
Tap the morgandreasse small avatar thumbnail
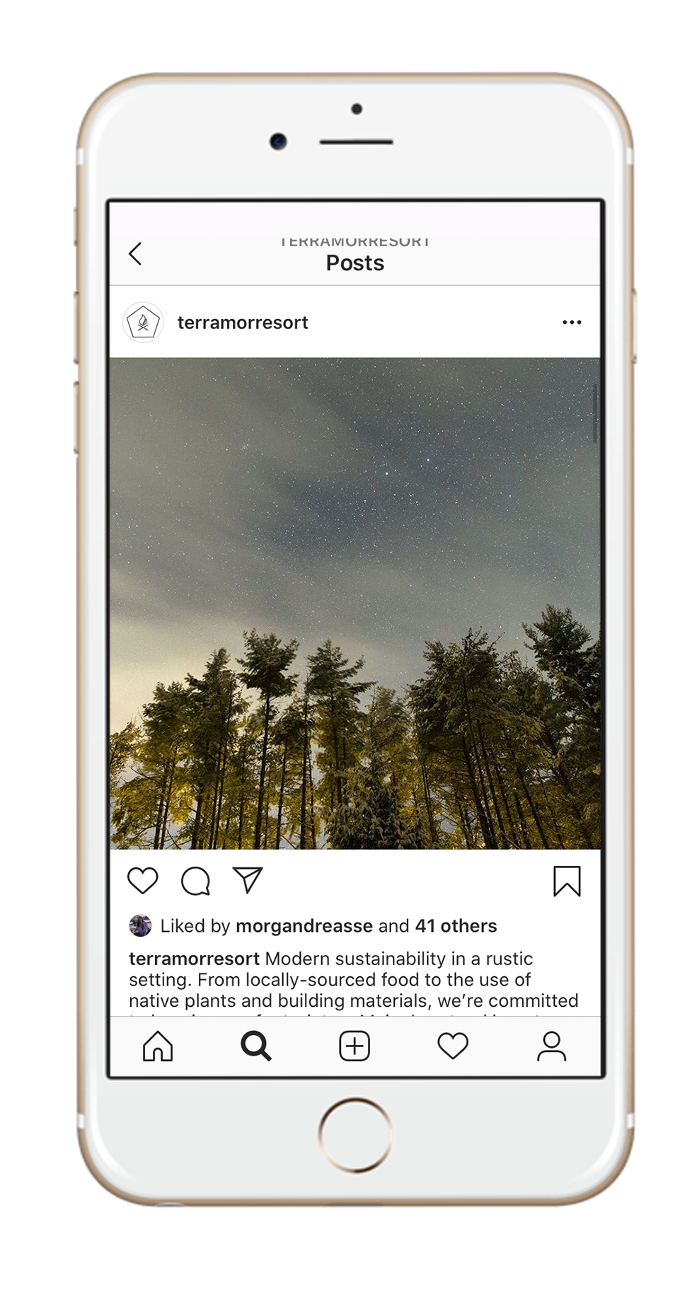pyautogui.click(x=140, y=925)
